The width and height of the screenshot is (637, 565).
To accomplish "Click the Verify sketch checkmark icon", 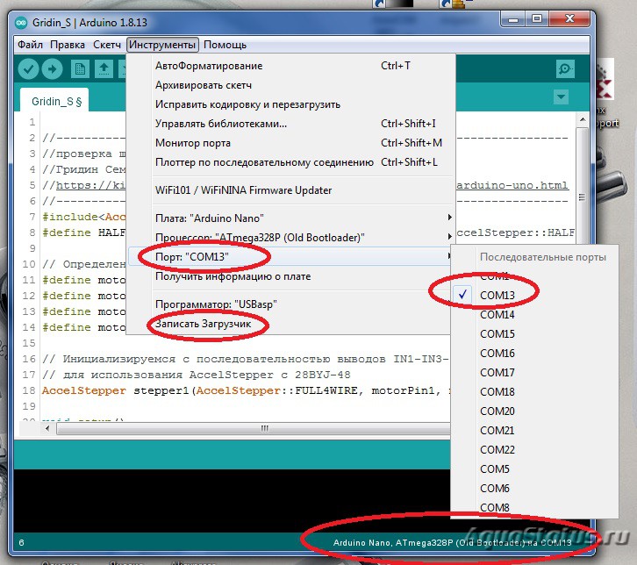I will point(28,69).
